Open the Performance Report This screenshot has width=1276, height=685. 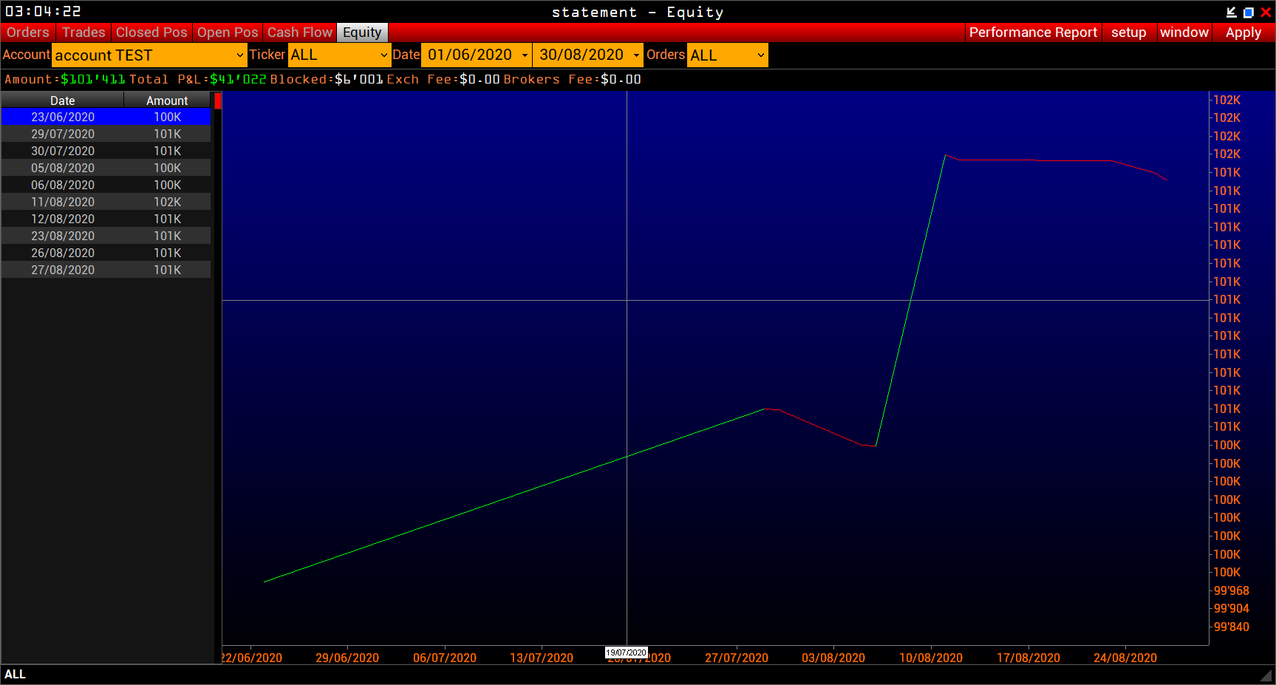click(1032, 33)
